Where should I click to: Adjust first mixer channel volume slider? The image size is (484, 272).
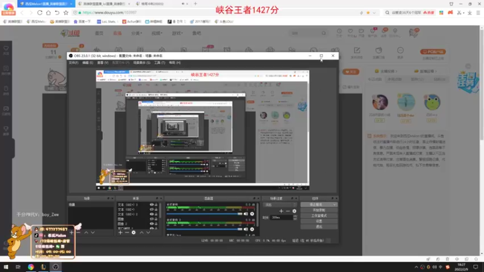[x=204, y=214]
